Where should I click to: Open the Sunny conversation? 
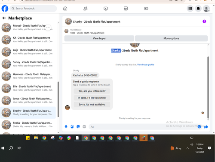(x=28, y=64)
